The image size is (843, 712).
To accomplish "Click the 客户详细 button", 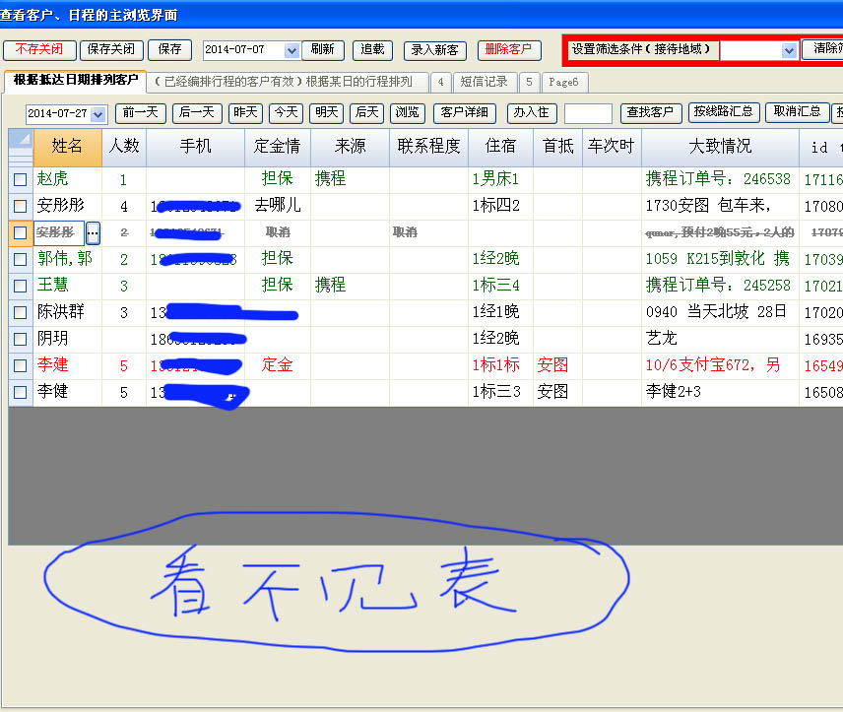I will pyautogui.click(x=464, y=112).
